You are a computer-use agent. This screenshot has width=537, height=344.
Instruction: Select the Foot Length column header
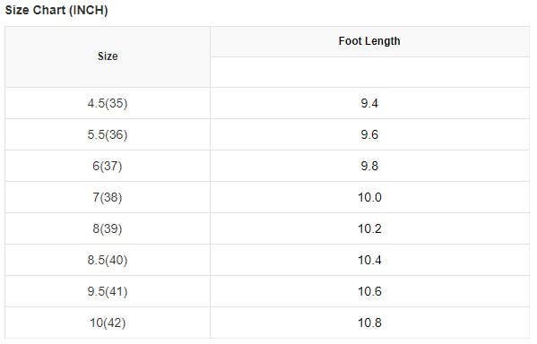369,41
